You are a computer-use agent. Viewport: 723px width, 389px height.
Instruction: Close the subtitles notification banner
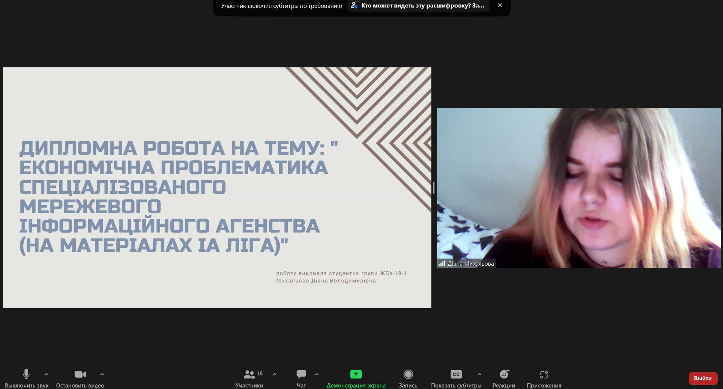pos(500,5)
